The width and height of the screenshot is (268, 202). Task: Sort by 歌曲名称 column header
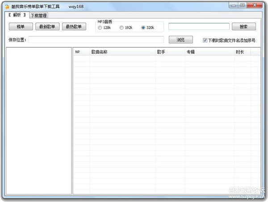[123, 52]
